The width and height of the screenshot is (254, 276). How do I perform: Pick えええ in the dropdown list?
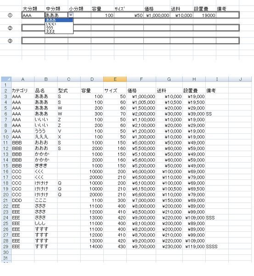(x=59, y=32)
